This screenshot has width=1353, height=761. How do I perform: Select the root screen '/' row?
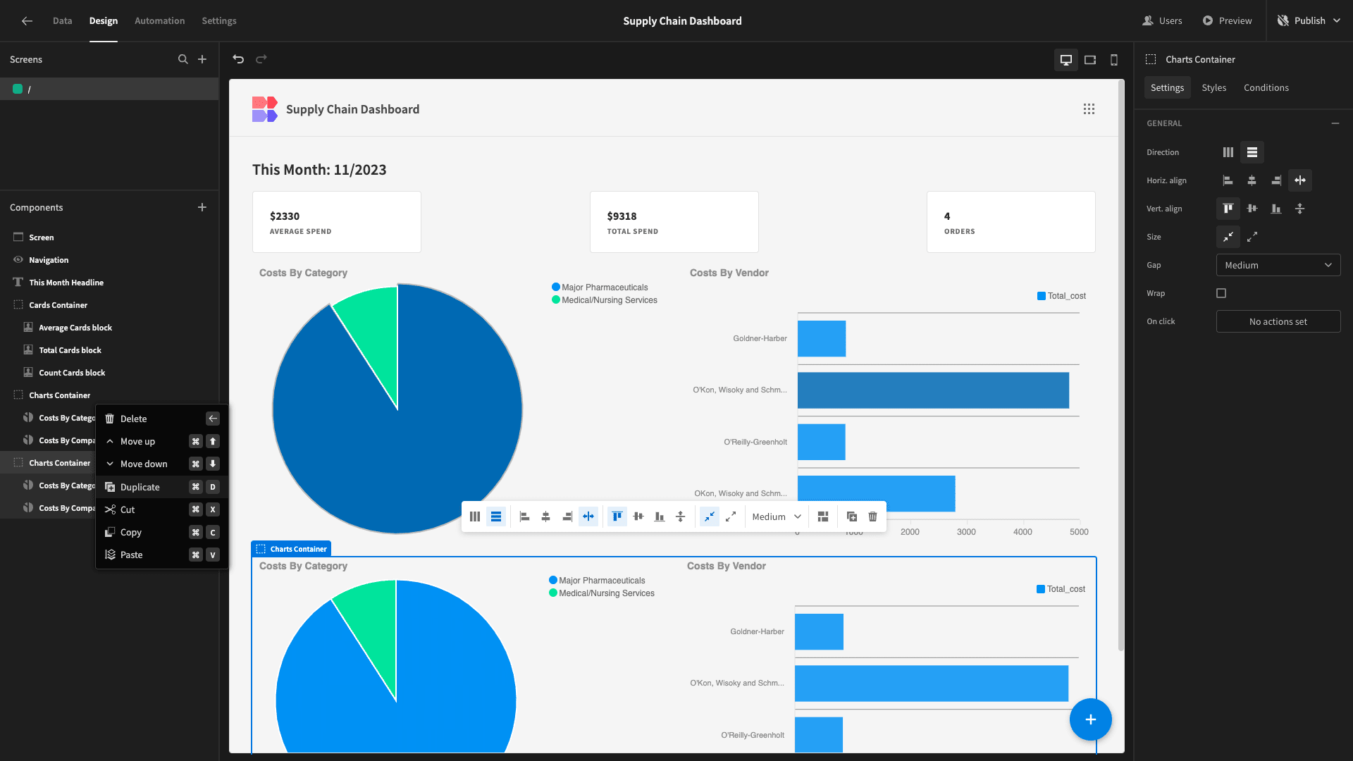click(109, 89)
